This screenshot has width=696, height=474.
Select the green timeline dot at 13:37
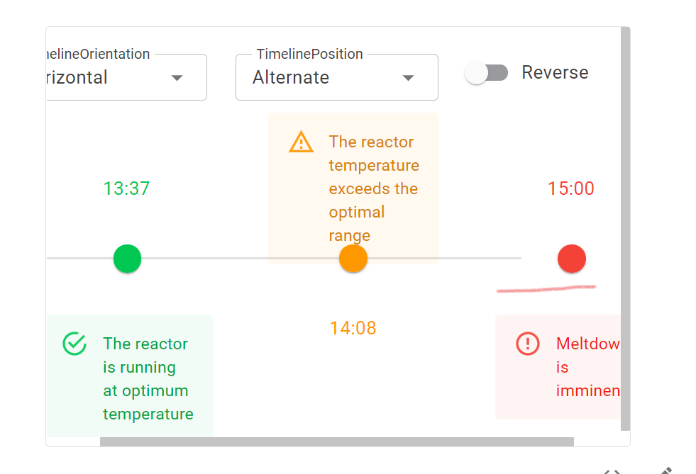(127, 259)
